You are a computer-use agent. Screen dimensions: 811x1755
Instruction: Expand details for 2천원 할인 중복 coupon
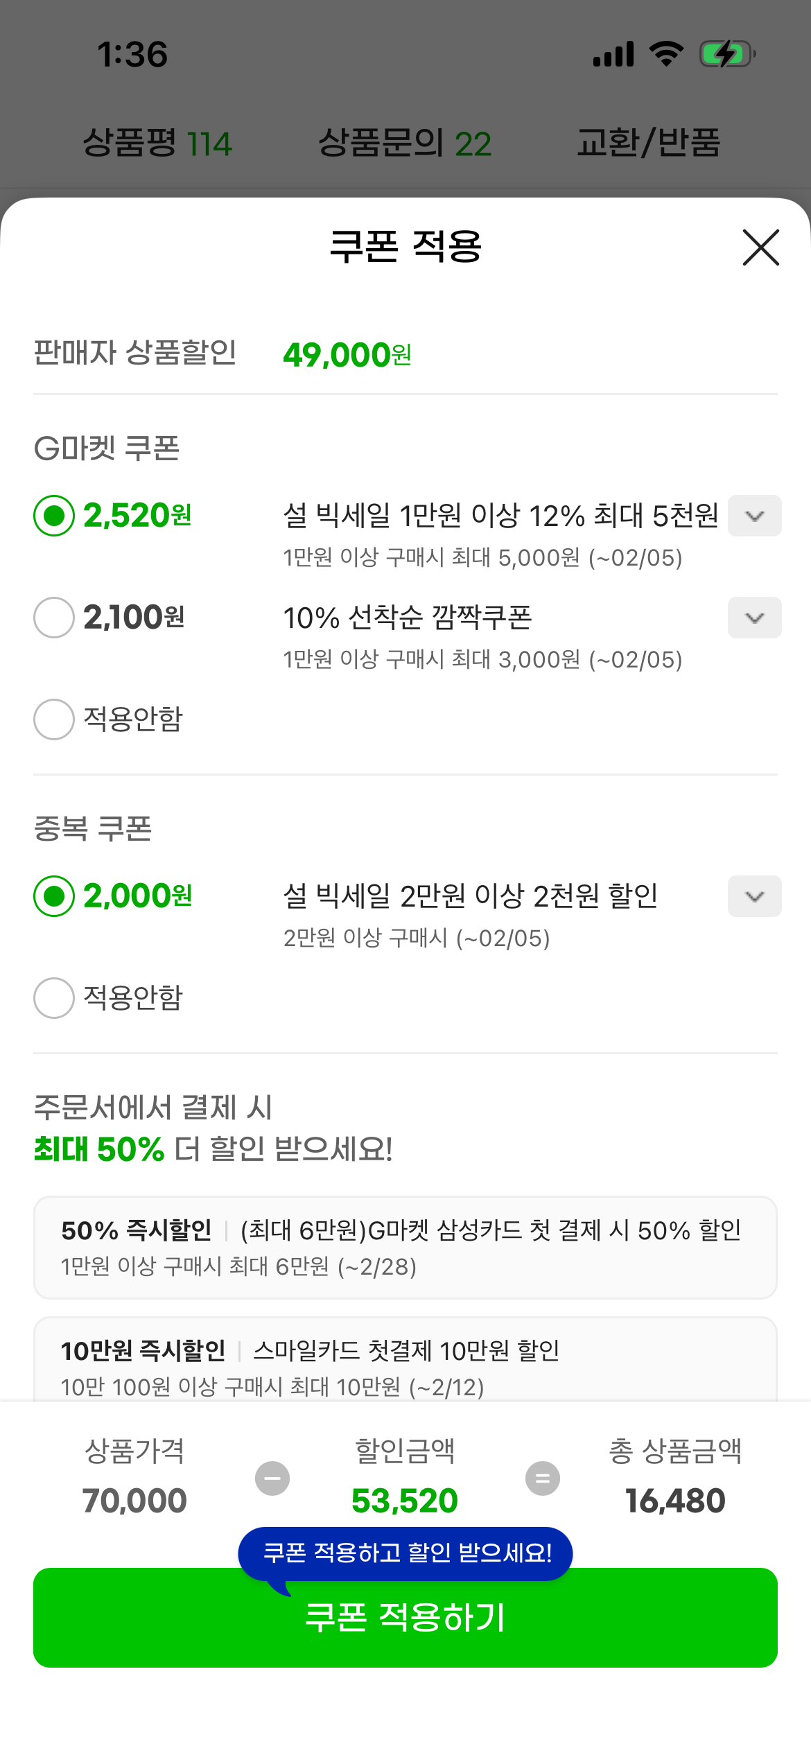coord(754,896)
